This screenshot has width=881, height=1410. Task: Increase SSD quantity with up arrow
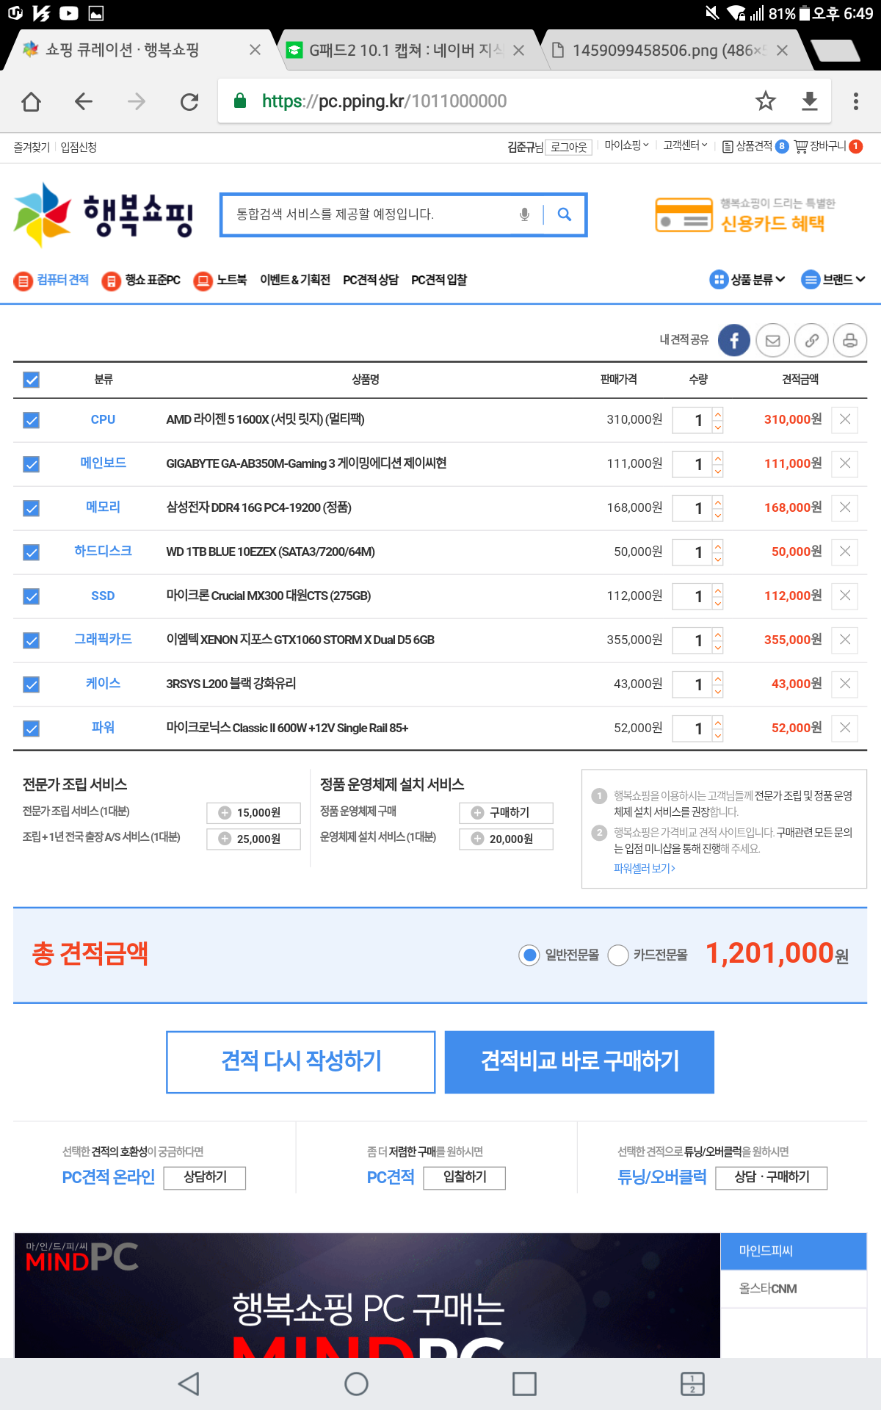[x=718, y=590]
